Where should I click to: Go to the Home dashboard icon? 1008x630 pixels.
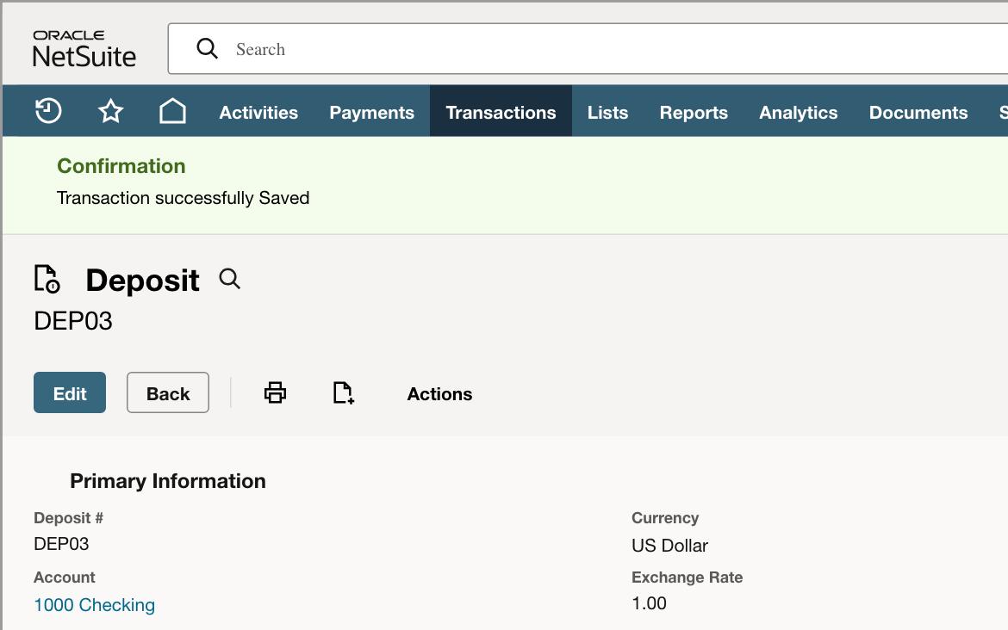click(172, 111)
